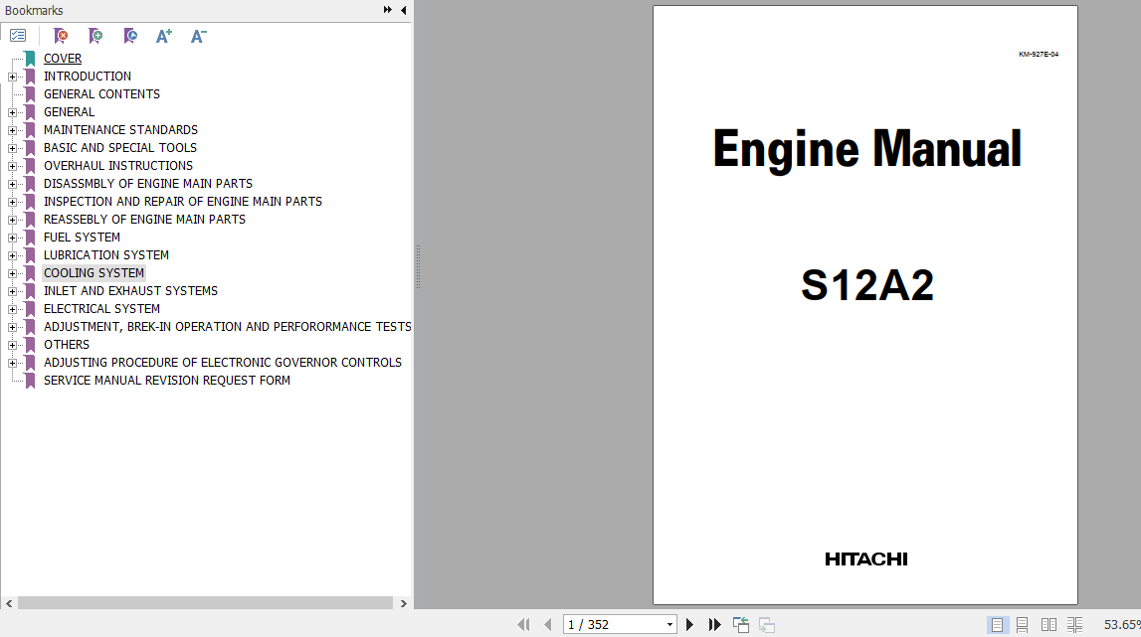
Task: Select the set bookmark destination icon
Action: coord(130,36)
